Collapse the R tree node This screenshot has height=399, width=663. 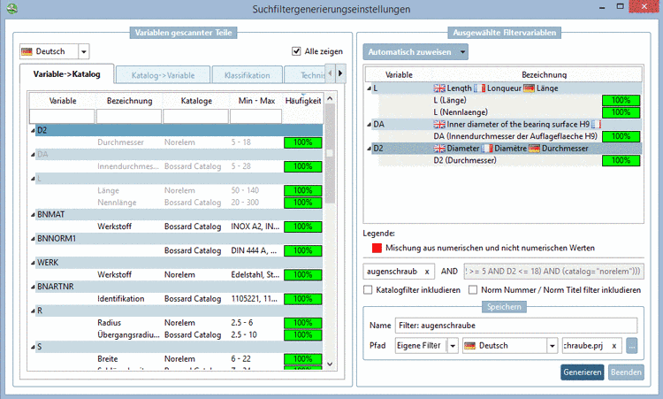(x=33, y=311)
